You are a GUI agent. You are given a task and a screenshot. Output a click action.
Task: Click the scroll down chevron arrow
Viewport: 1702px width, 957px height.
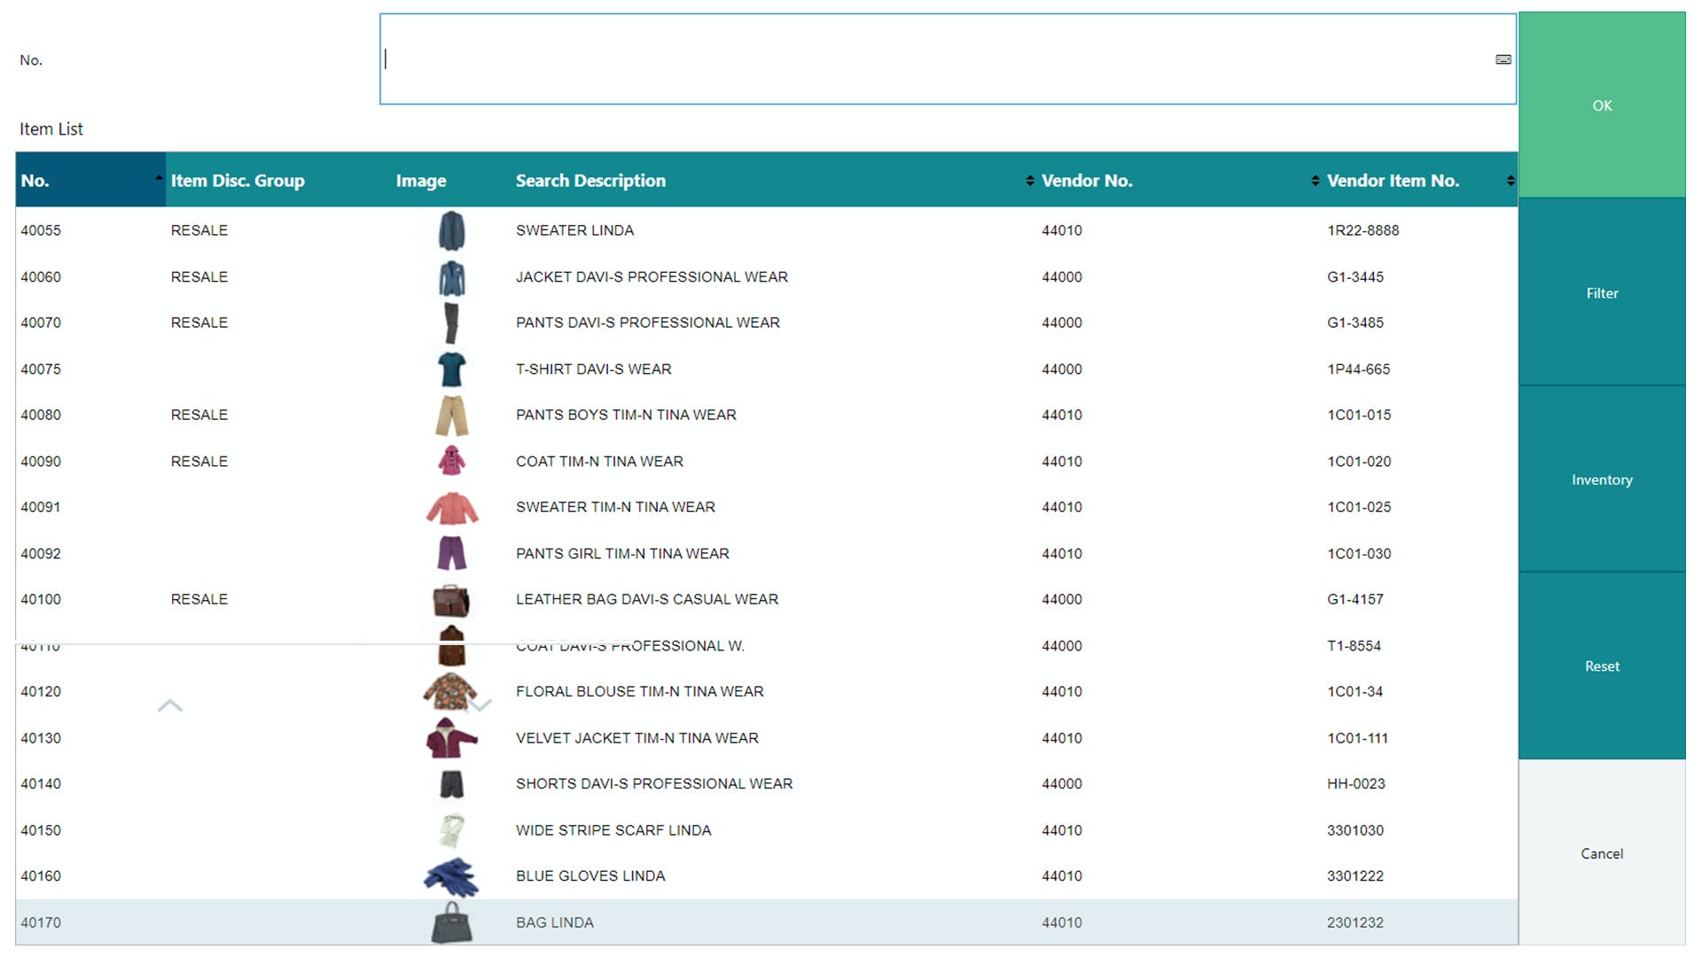[480, 706]
